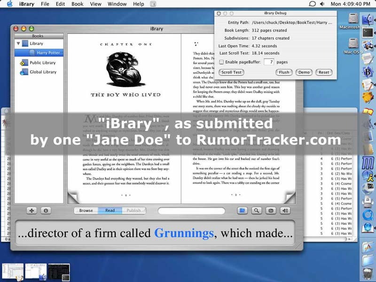Open Finder from the Dock
Viewport: 376px width, 282px height.
[368, 20]
